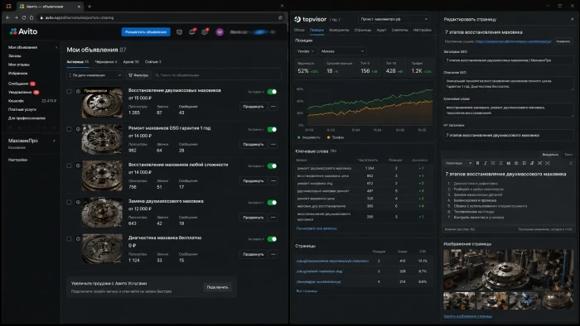Viewport: 580px width, 326px height.
Task: Open the Фильтры button
Action: [x=138, y=75]
